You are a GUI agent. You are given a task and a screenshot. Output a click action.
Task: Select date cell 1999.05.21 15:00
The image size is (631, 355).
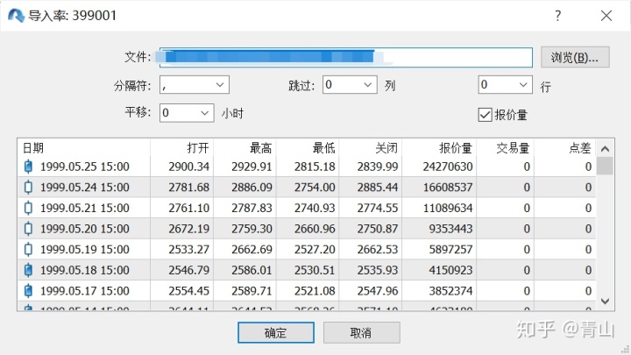tap(84, 208)
